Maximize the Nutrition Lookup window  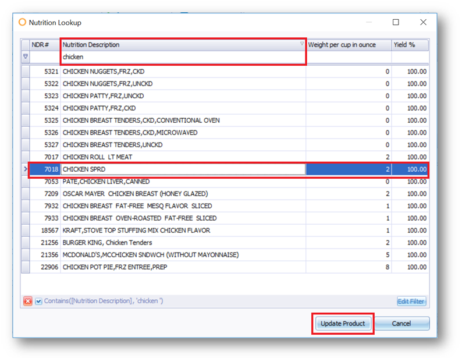tap(396, 22)
